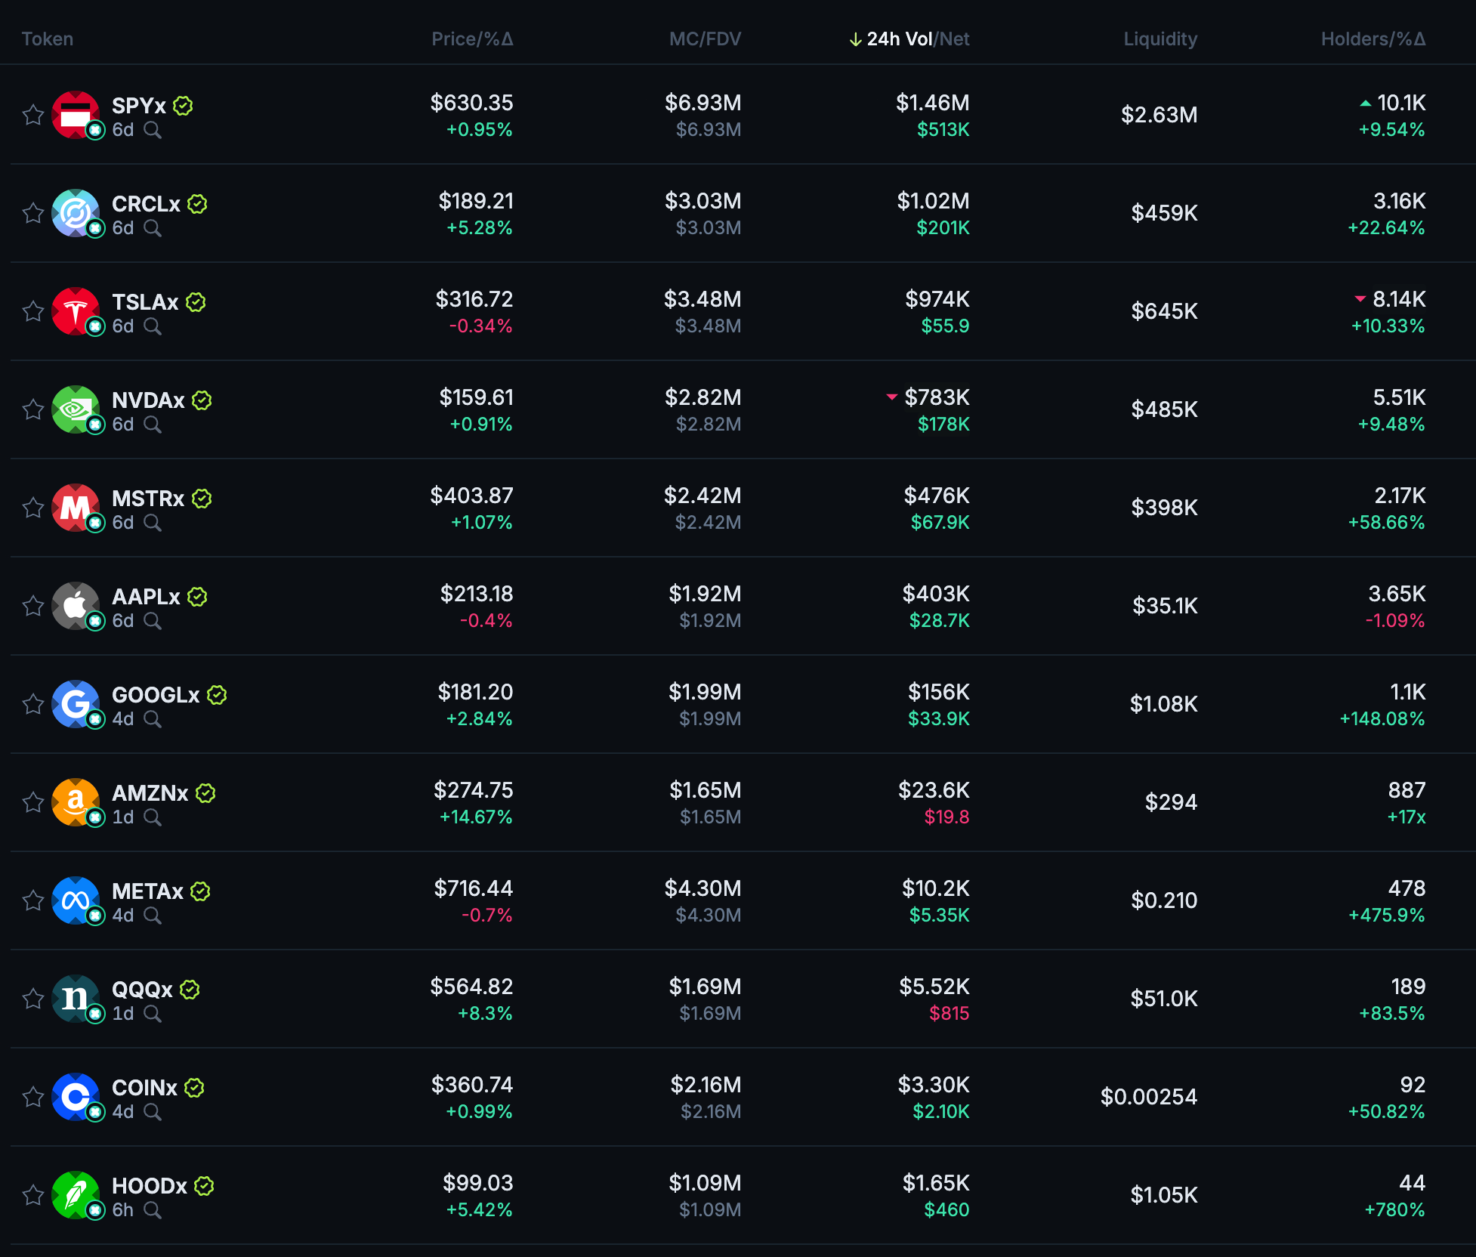Star the NVDAx token row

click(32, 409)
